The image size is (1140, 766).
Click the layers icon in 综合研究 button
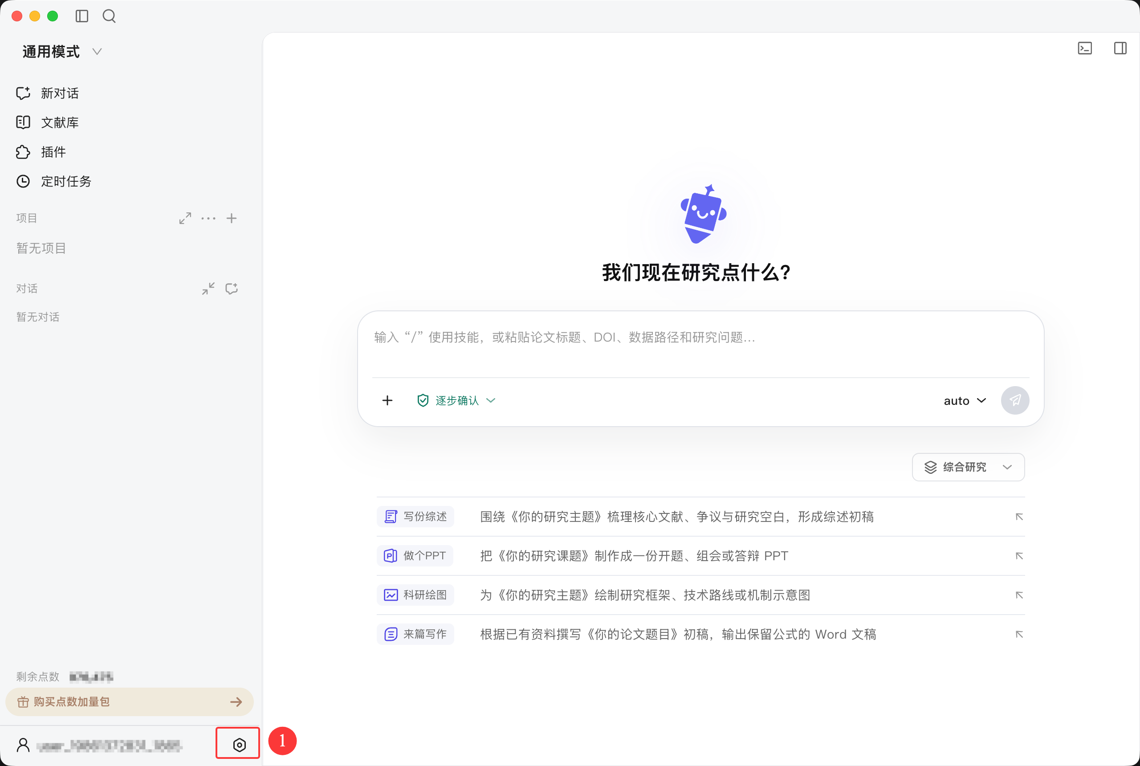click(930, 467)
